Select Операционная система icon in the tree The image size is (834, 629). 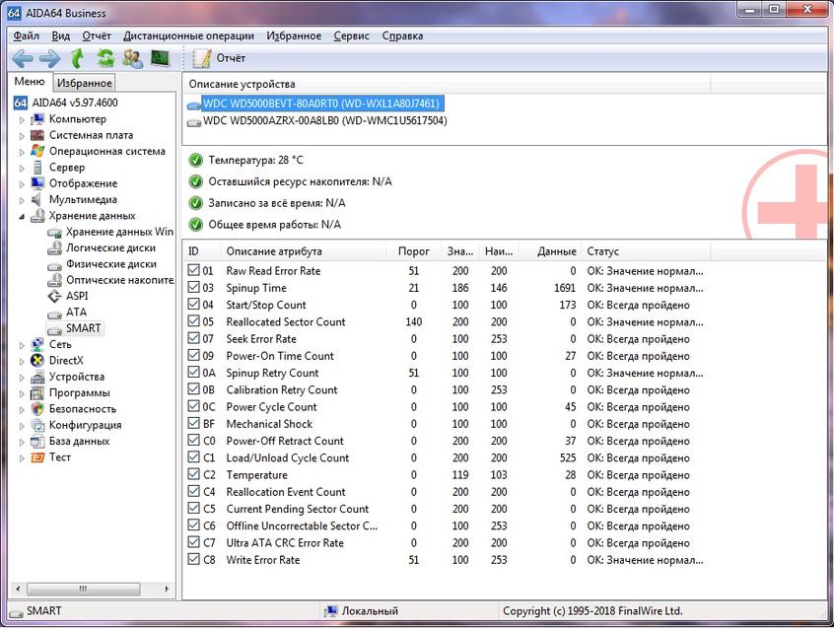pos(37,151)
